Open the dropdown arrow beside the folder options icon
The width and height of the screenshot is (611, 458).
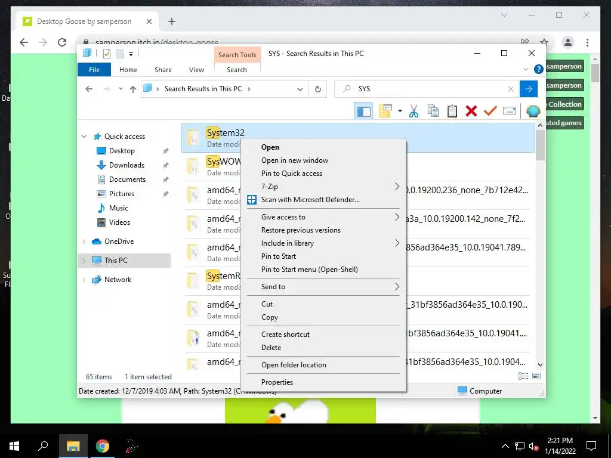(400, 112)
